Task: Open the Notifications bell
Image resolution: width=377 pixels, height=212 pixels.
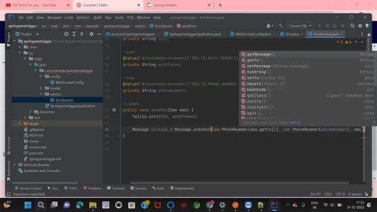Action: (369, 35)
